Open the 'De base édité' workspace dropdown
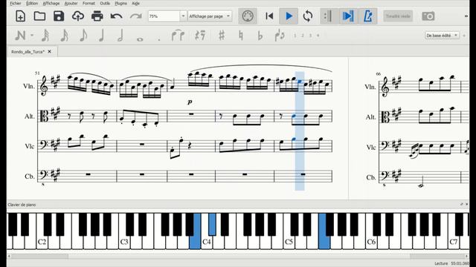The height and width of the screenshot is (267, 476). [x=442, y=36]
